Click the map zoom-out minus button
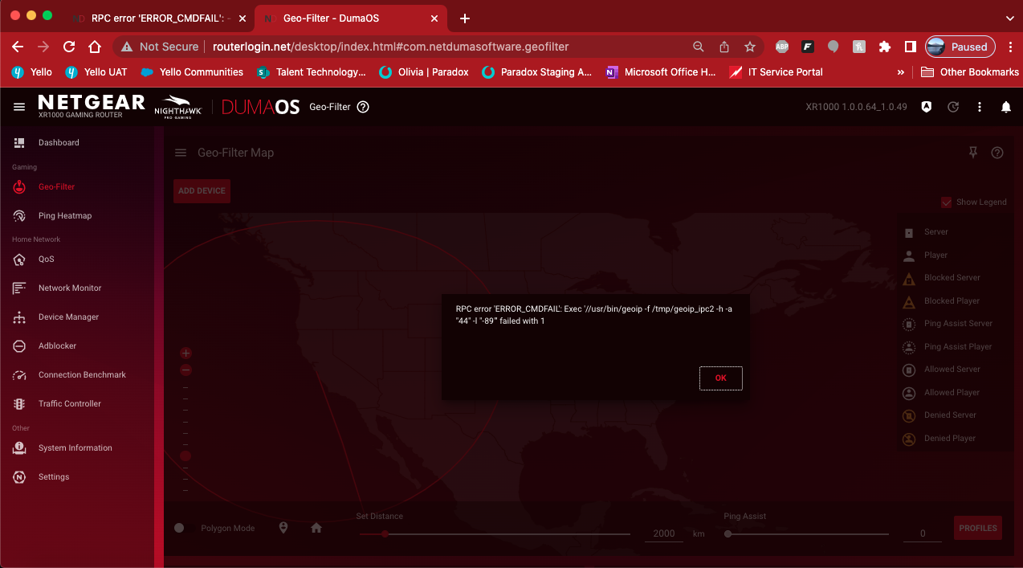 (x=186, y=370)
